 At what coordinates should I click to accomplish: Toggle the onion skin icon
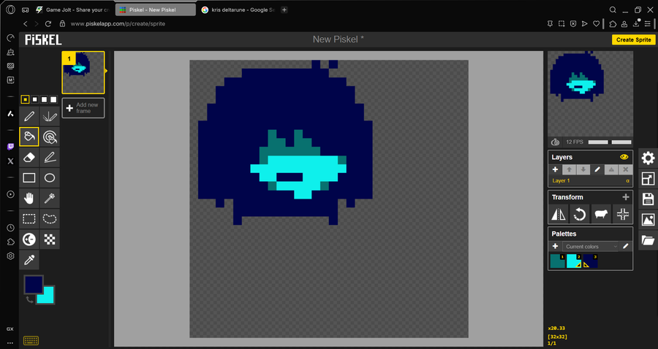(x=556, y=142)
